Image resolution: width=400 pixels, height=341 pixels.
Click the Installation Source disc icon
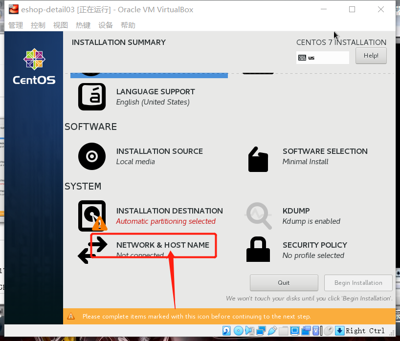(92, 156)
